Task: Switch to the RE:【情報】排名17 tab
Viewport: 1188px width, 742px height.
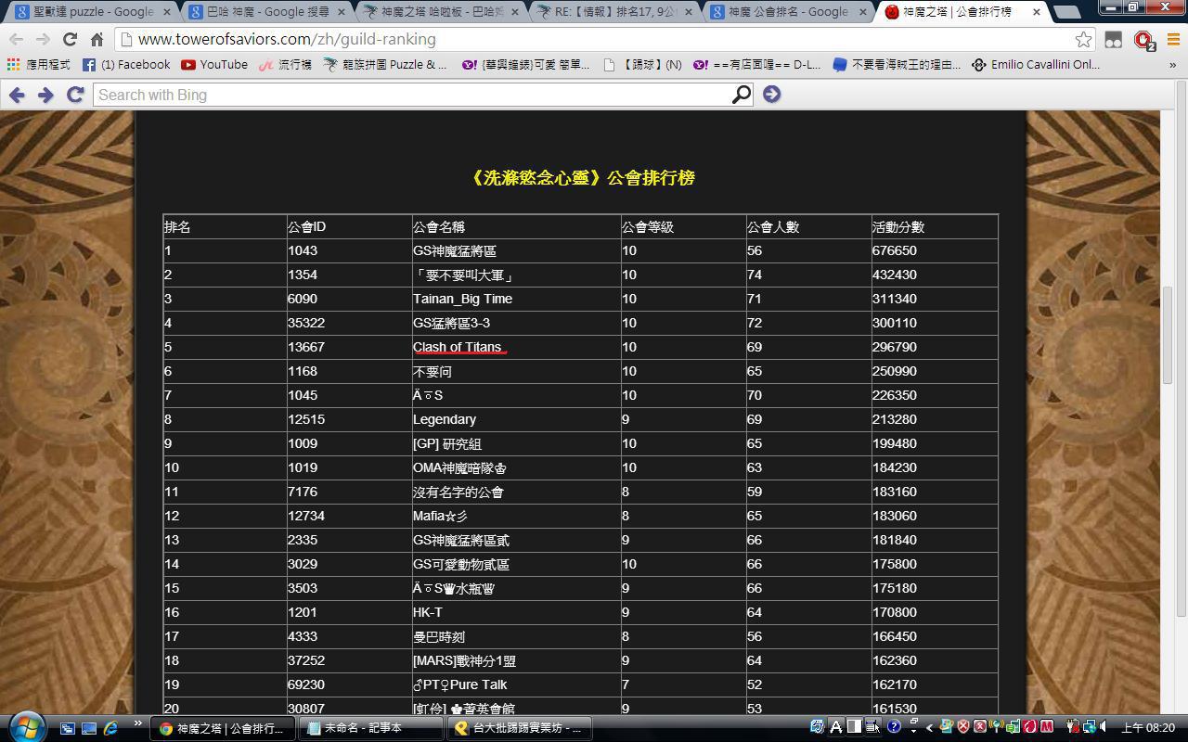Action: pos(613,12)
